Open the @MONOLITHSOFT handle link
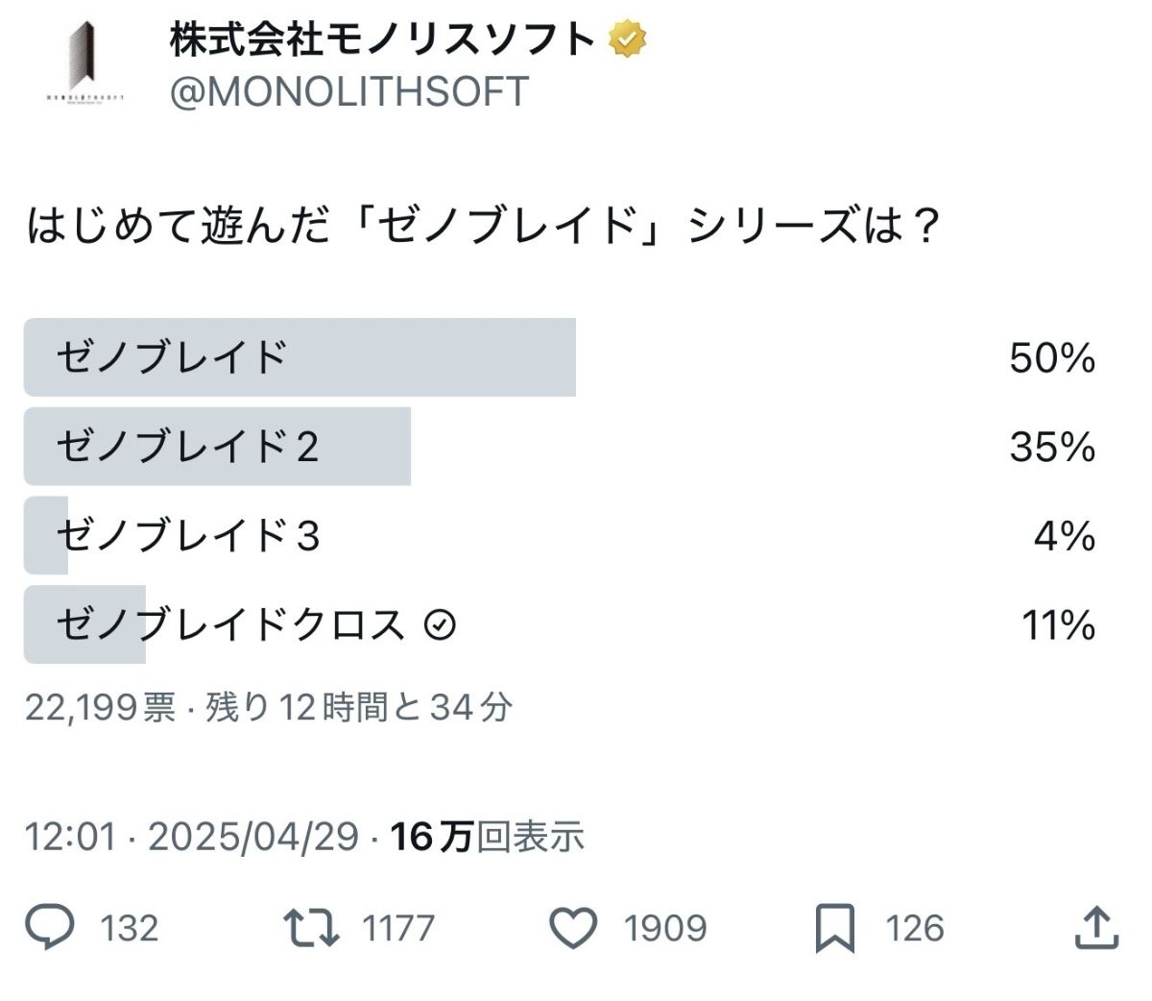The image size is (1152, 1001). pos(348,92)
